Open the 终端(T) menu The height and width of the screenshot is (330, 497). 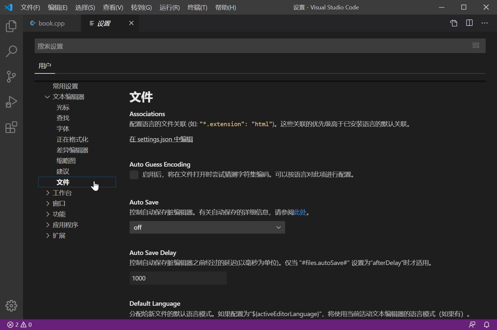tap(197, 7)
